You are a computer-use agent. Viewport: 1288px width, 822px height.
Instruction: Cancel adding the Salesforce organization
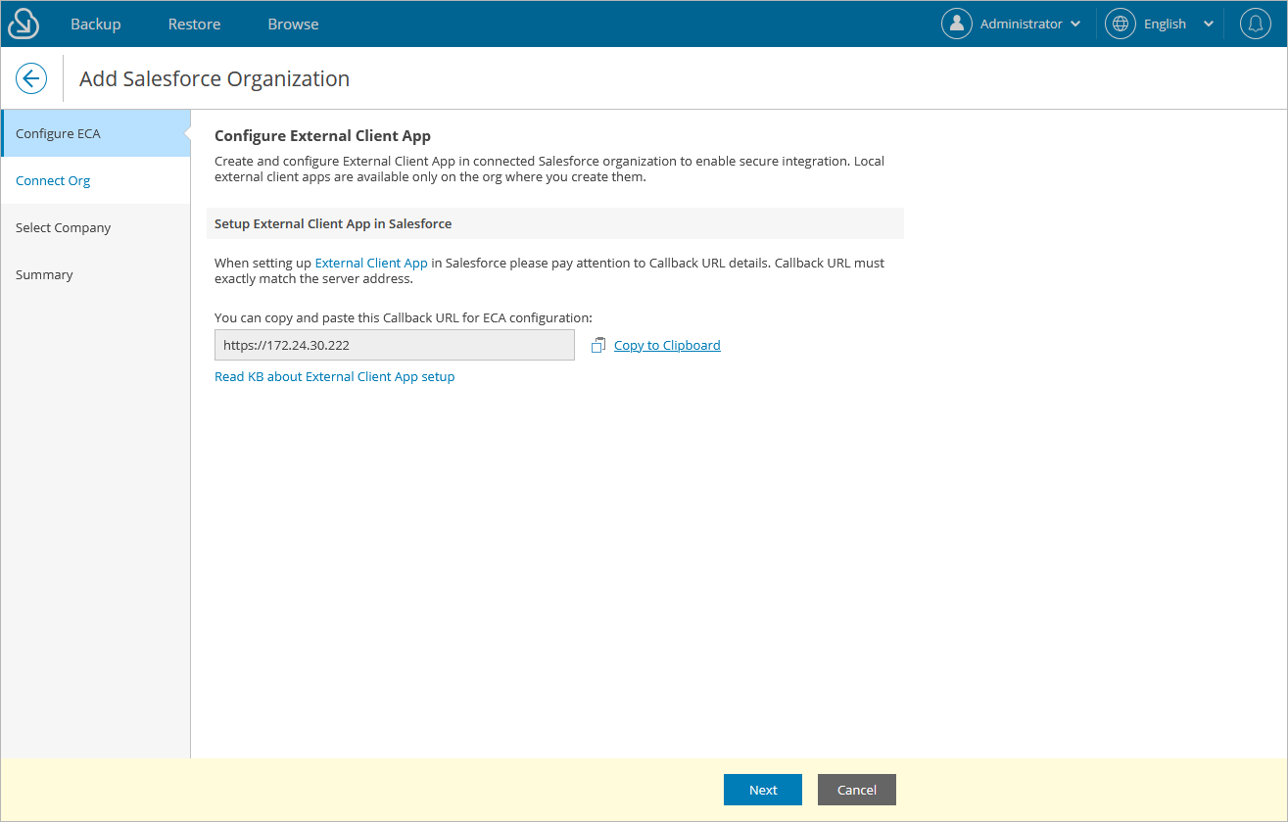click(856, 790)
